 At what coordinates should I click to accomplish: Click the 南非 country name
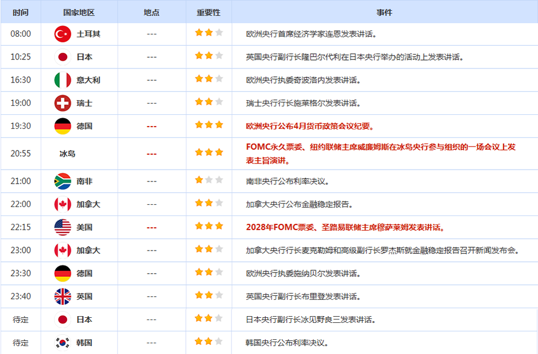[x=85, y=181]
